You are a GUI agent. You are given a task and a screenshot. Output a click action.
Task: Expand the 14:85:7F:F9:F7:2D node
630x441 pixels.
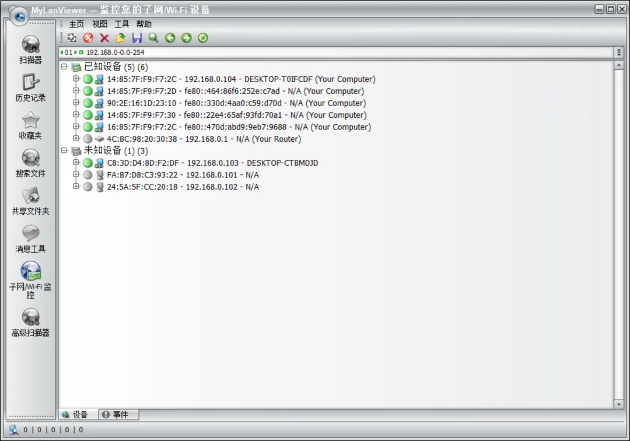coord(76,91)
